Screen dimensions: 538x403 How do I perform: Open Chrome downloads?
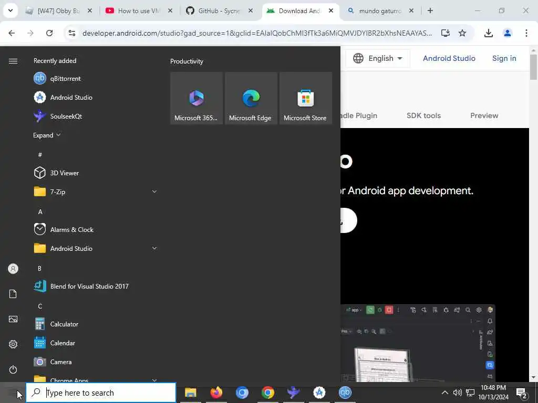coord(489,33)
